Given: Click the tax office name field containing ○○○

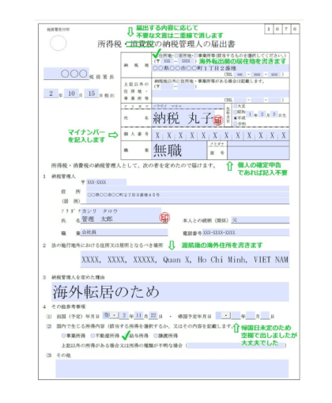Looking at the screenshot, I should (x=66, y=74).
